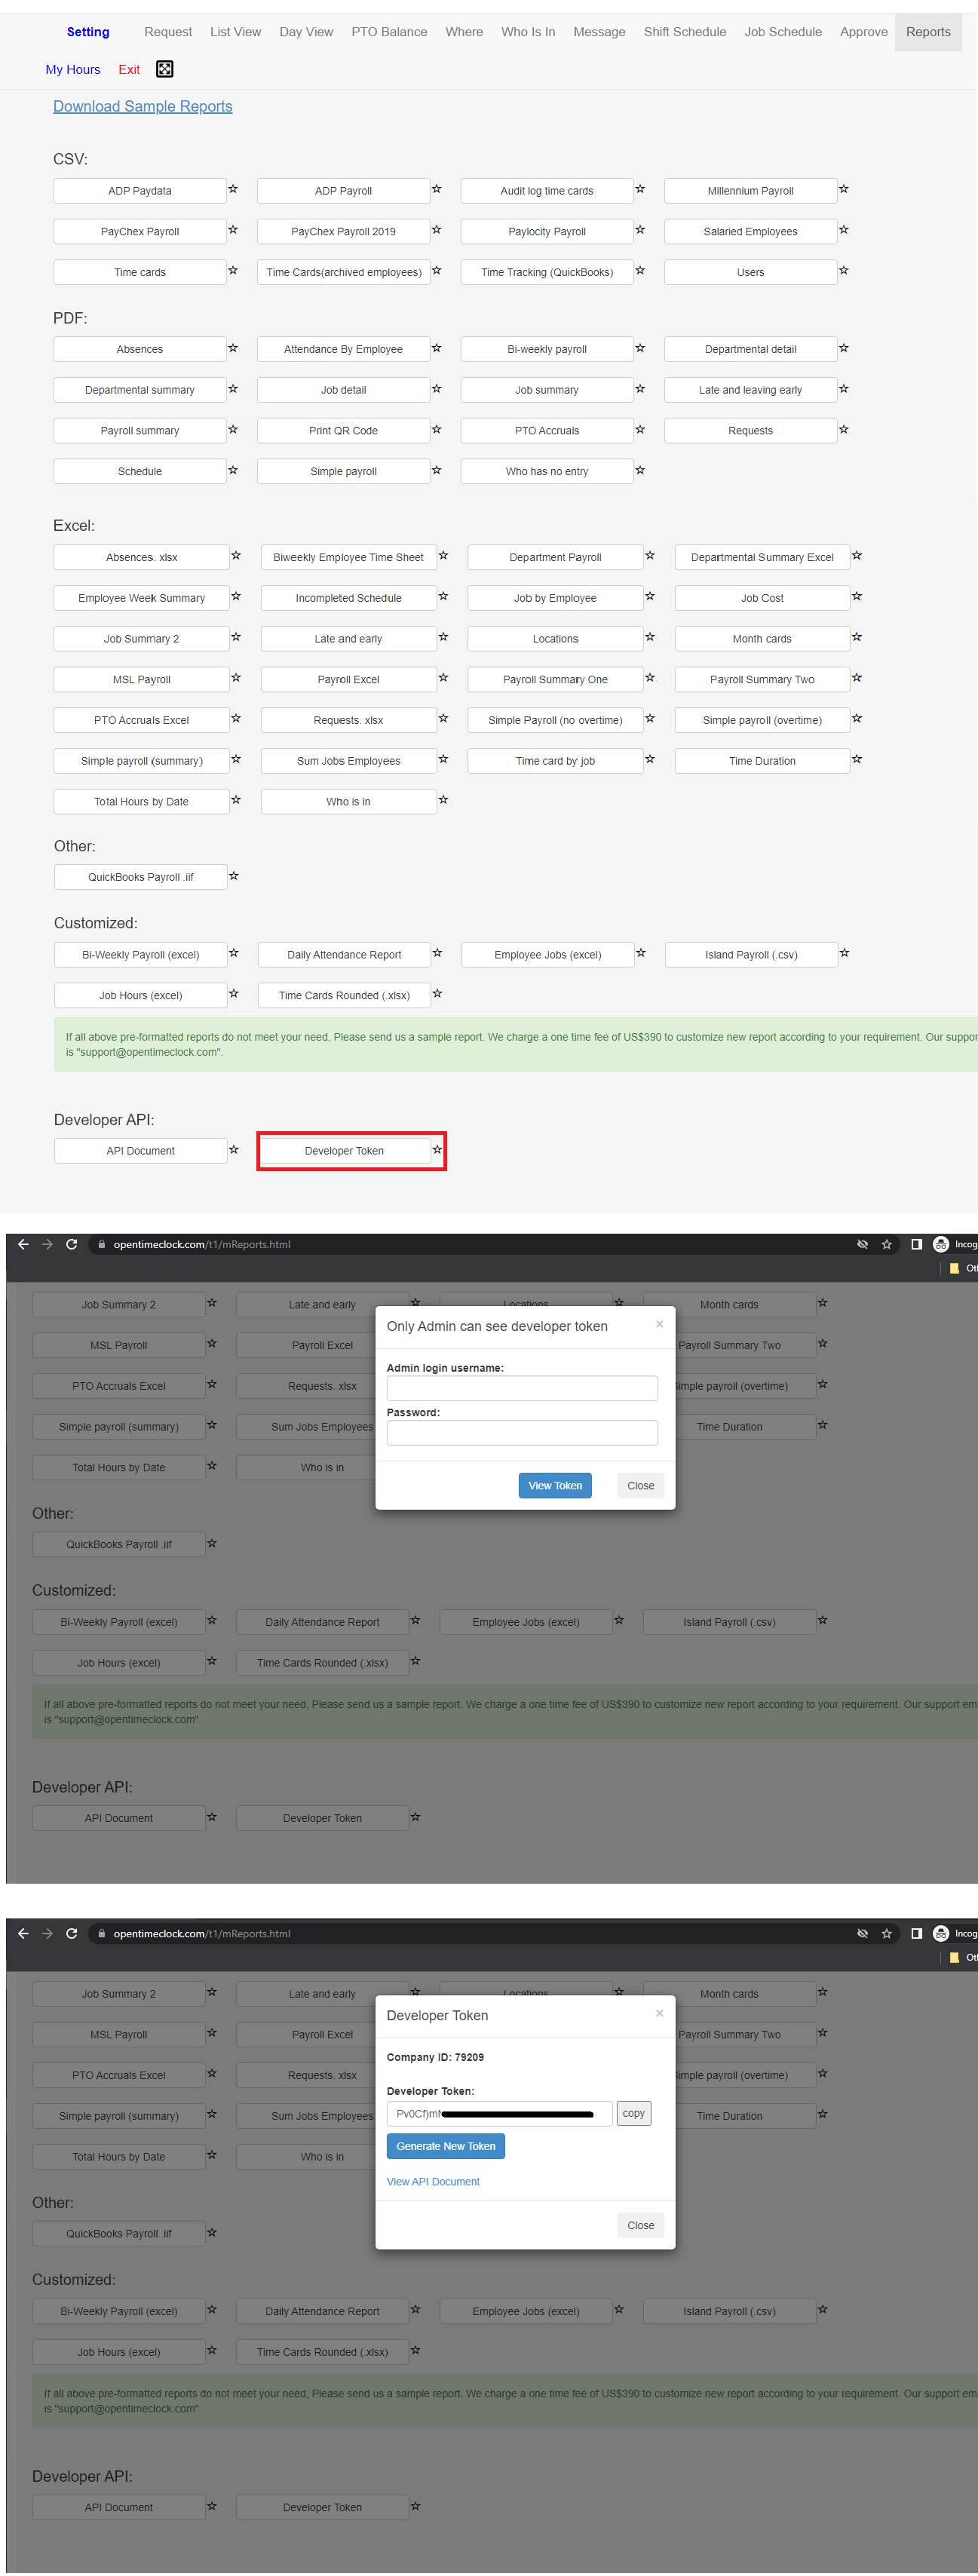Click the copy button beside developer token

634,2113
